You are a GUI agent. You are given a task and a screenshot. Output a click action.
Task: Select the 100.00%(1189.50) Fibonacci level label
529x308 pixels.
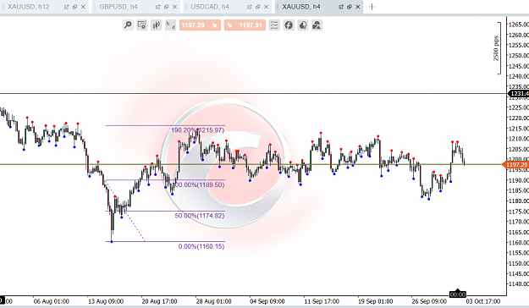[x=200, y=184]
